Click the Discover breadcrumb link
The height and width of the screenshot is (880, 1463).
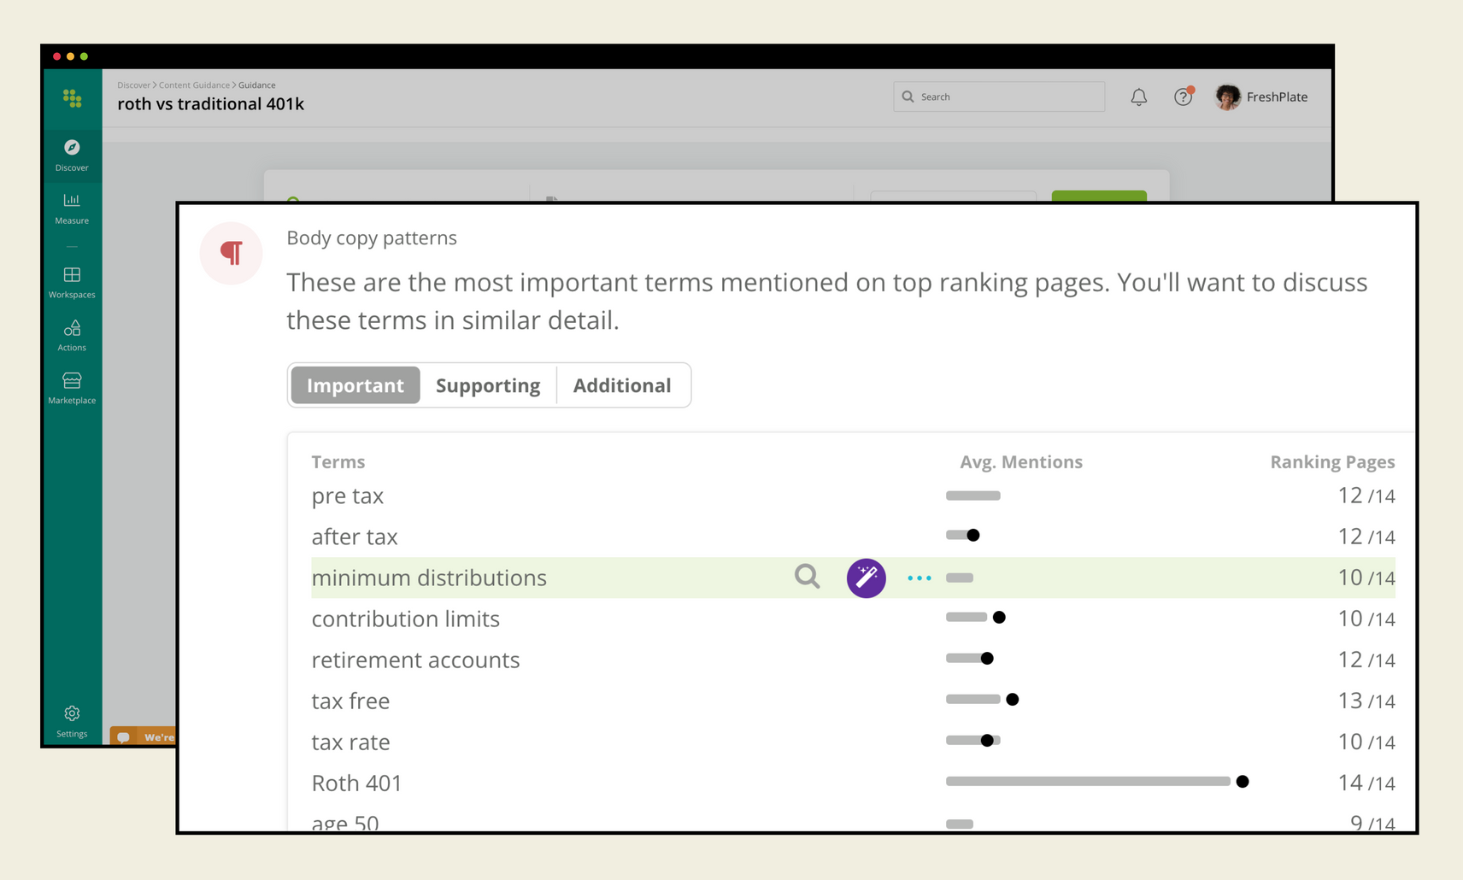(x=133, y=85)
